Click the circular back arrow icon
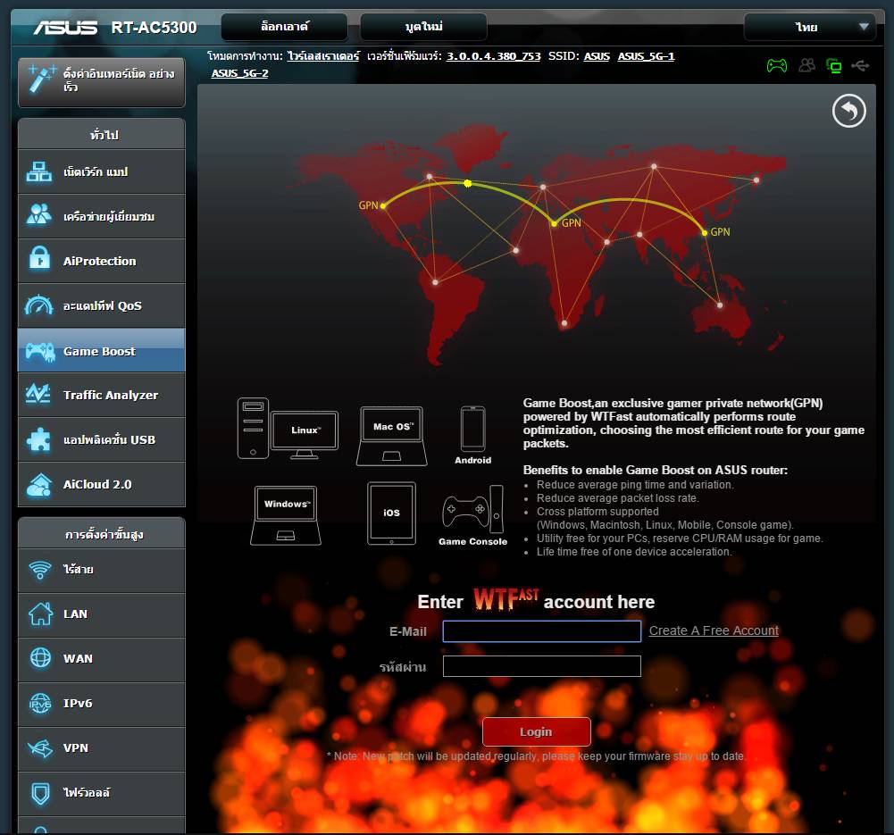This screenshot has width=894, height=835. (x=848, y=111)
